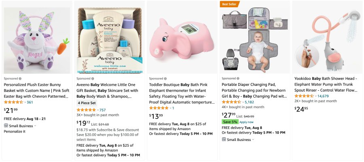This screenshot has height=162, width=364.
Task: Expand rating chevron for Portable Diaper Changing Pad
Action: point(243,102)
